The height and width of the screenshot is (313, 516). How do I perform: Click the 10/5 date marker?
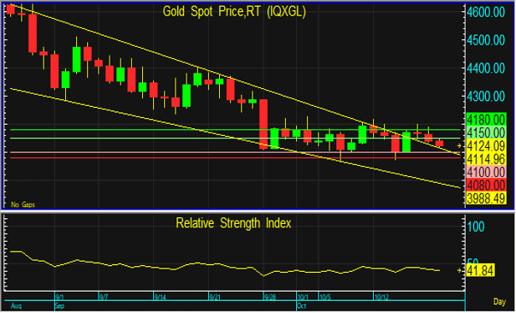pos(325,298)
